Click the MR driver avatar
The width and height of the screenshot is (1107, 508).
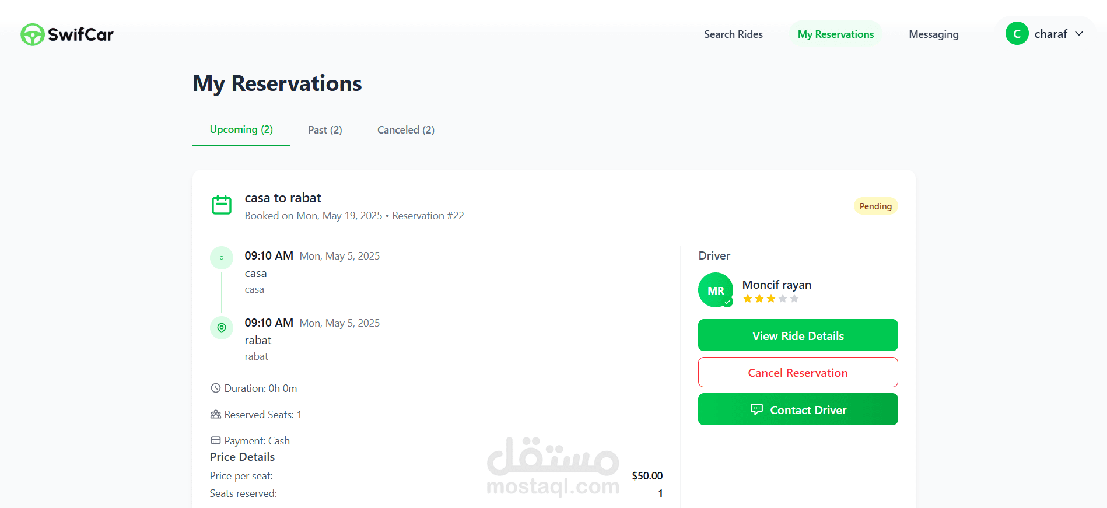click(x=716, y=290)
